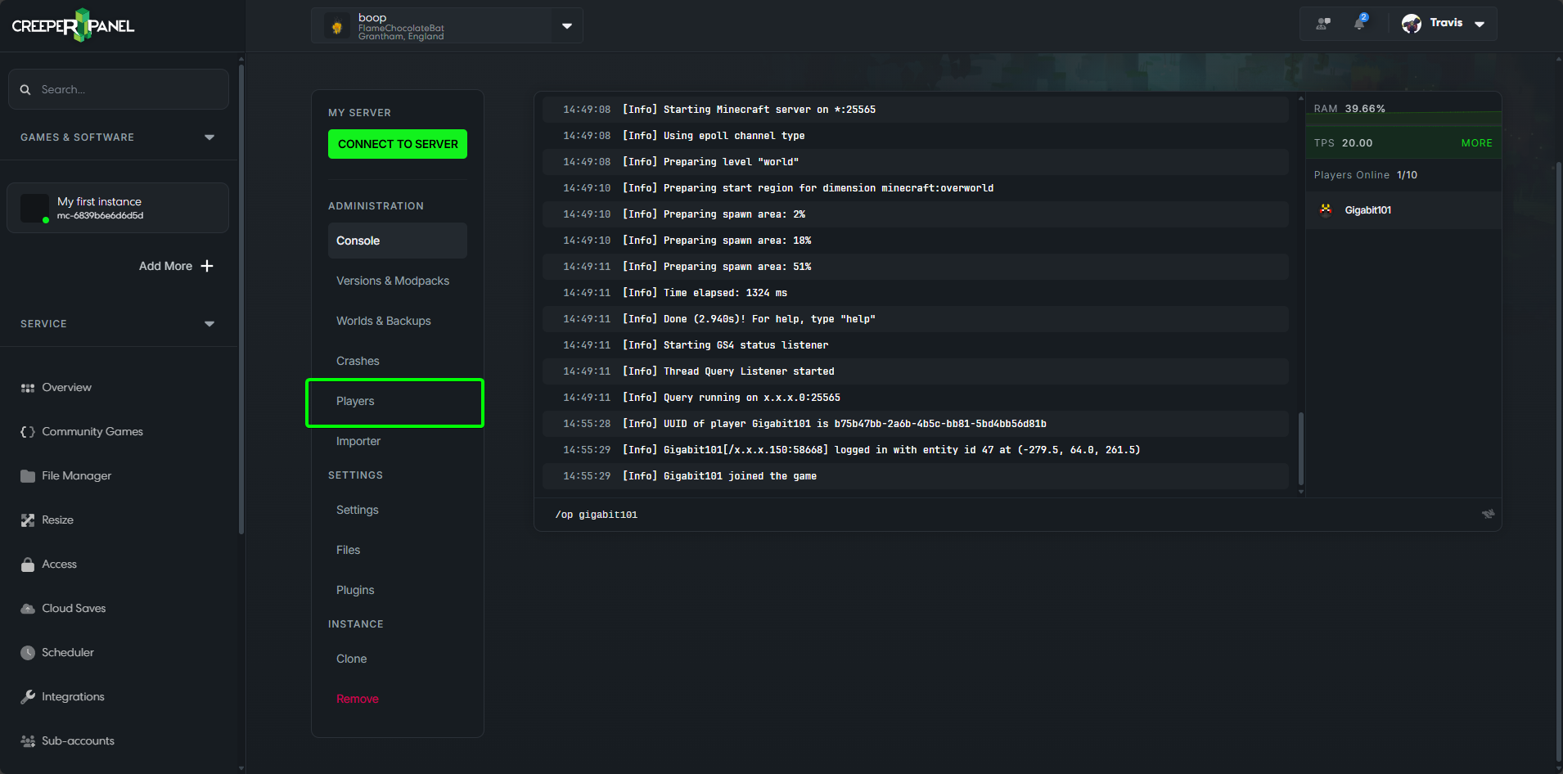The height and width of the screenshot is (774, 1563).
Task: Click the rabbit icon beside the command input
Action: click(x=1488, y=514)
